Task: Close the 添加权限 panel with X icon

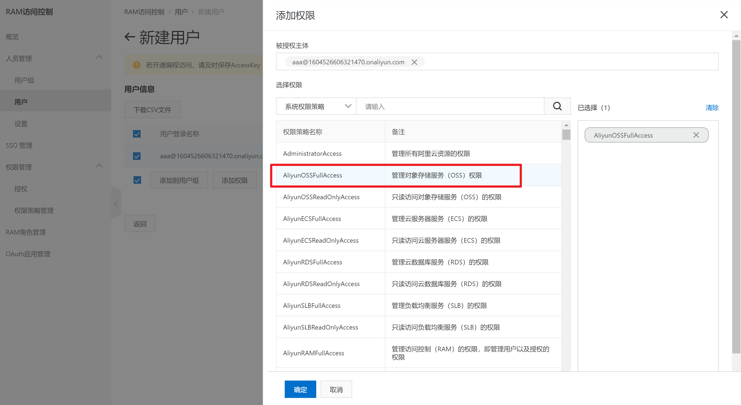Action: coord(724,15)
